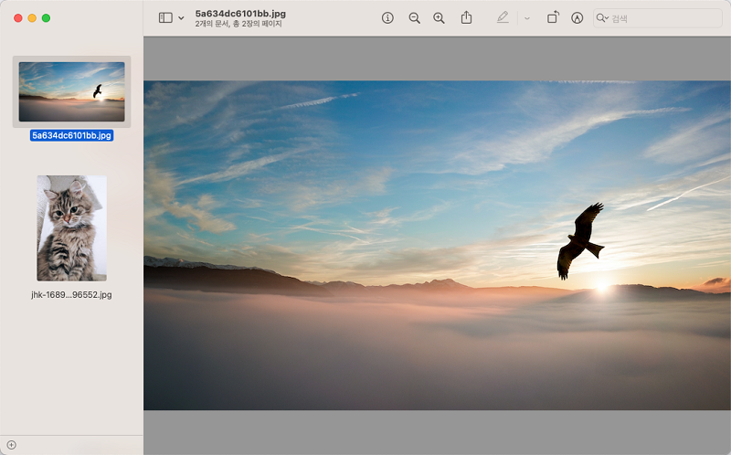Expand the highlight pen options chevron

tap(526, 18)
